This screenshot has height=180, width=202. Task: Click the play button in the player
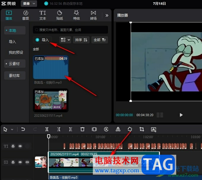(x=181, y=115)
